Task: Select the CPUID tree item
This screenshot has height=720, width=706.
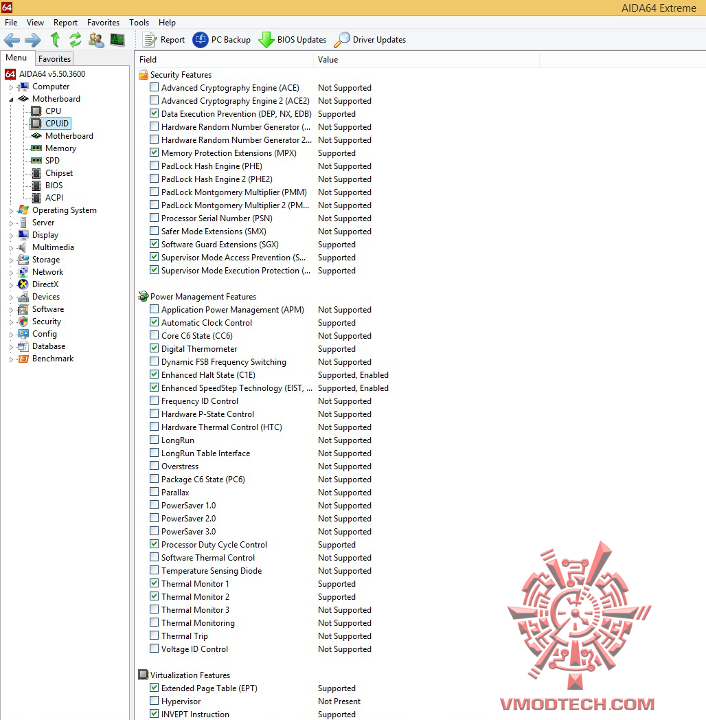Action: (x=57, y=124)
